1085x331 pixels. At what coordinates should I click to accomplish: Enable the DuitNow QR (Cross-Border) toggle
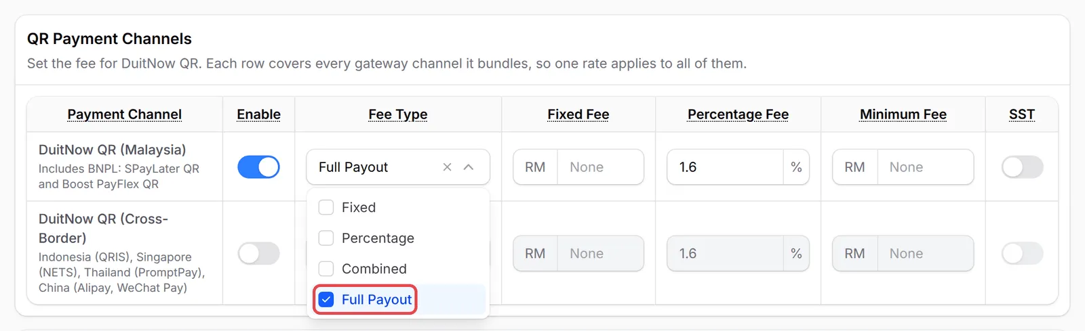coord(258,254)
